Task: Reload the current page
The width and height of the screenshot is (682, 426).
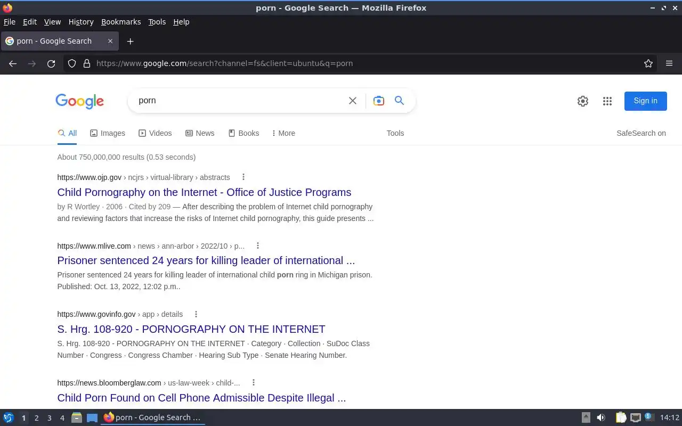Action: [x=51, y=63]
